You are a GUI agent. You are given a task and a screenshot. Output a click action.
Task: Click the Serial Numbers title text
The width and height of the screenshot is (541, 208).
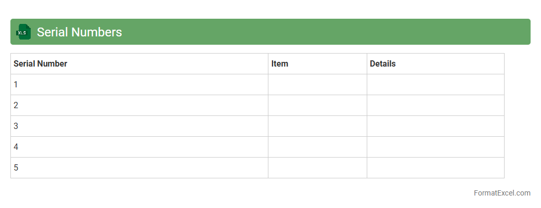(x=79, y=32)
